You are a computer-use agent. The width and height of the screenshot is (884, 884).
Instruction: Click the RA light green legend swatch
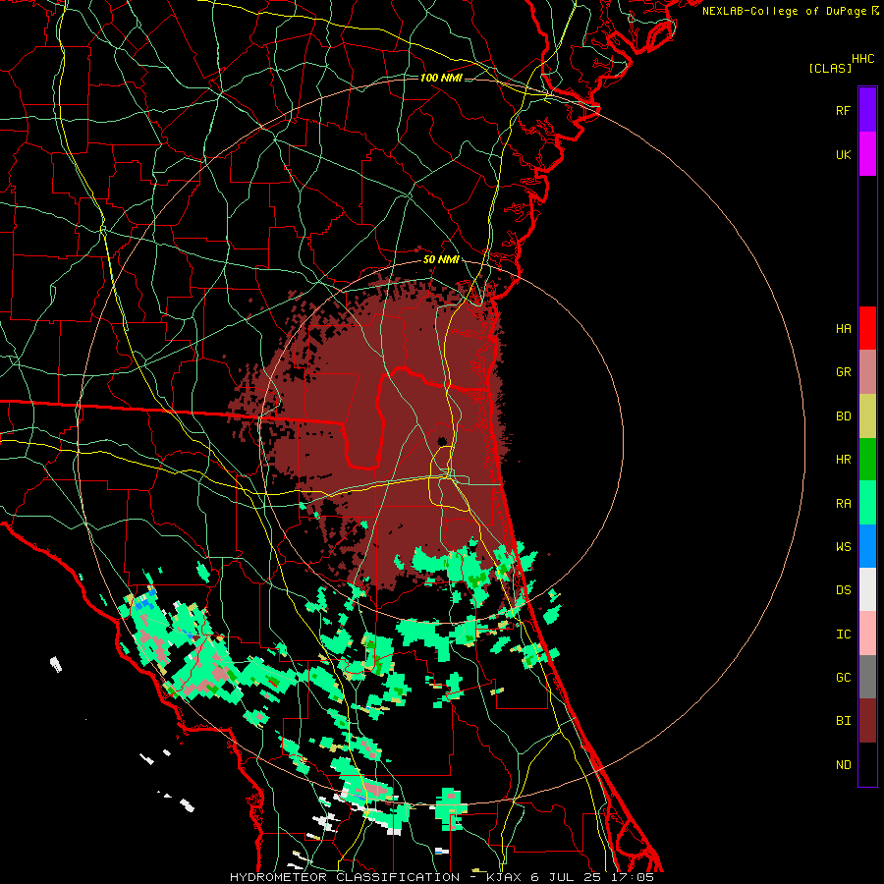pos(867,503)
